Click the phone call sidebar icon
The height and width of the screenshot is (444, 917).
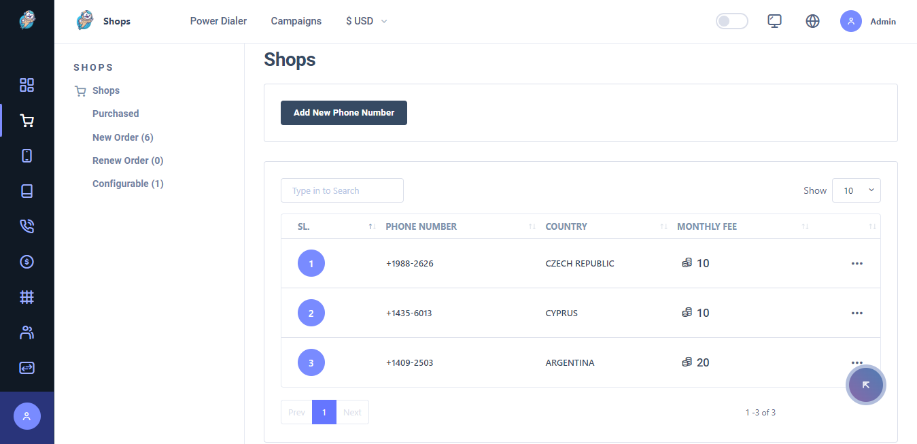27,226
